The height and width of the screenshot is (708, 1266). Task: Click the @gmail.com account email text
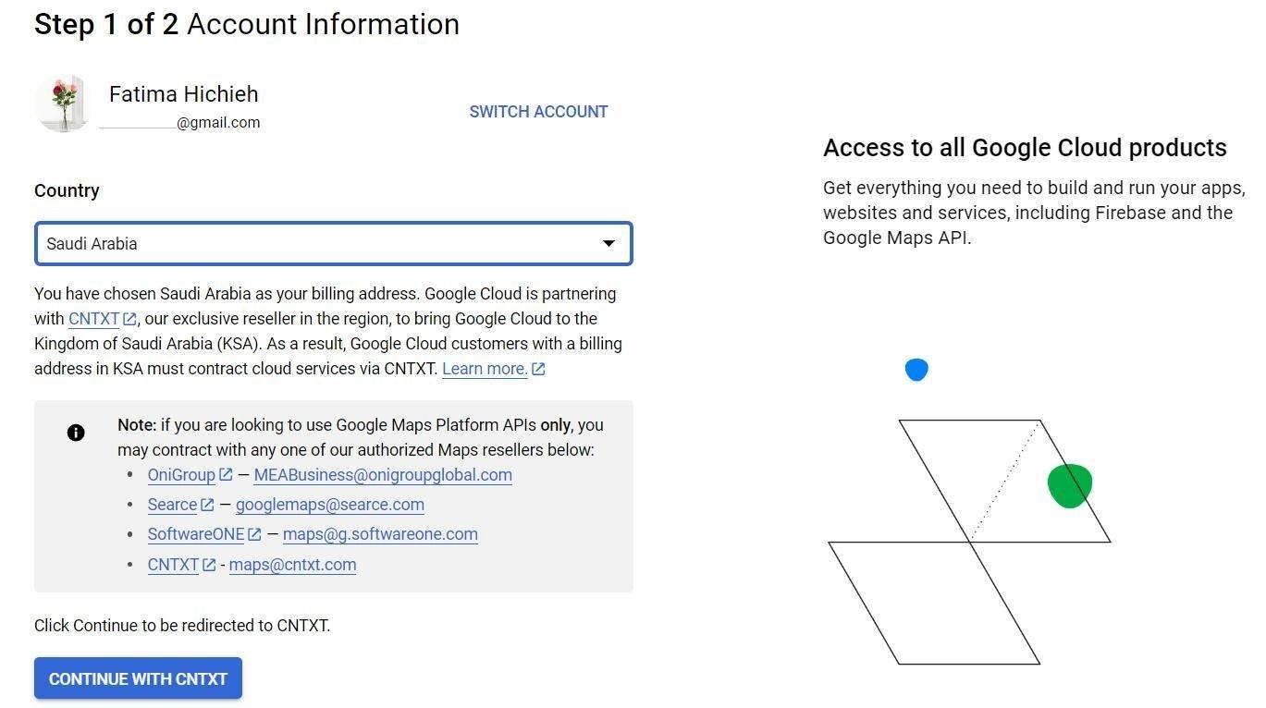218,123
